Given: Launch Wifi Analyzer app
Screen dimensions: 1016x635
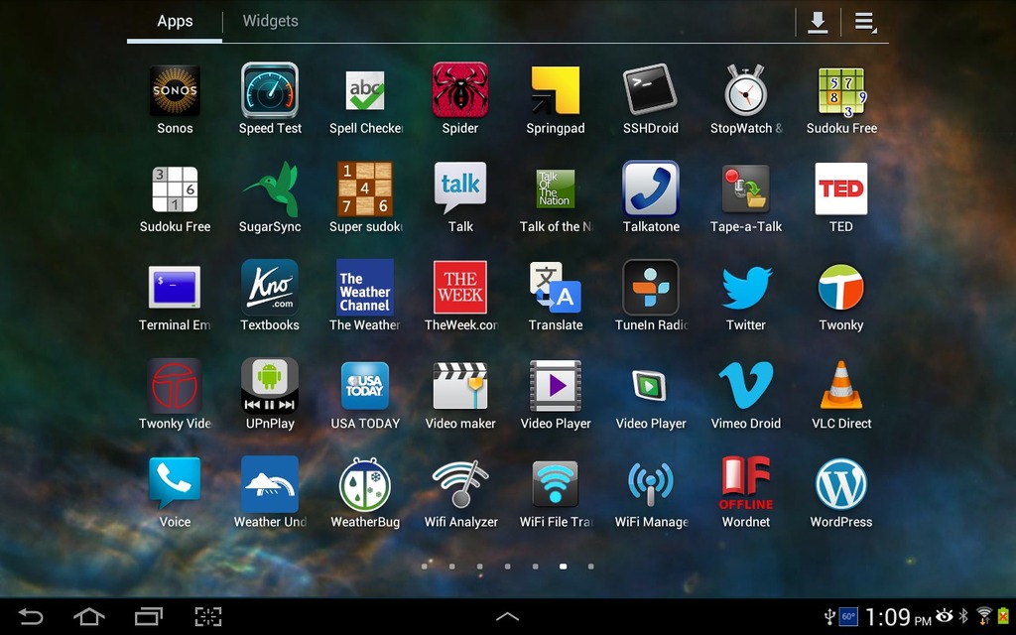Looking at the screenshot, I should (460, 494).
